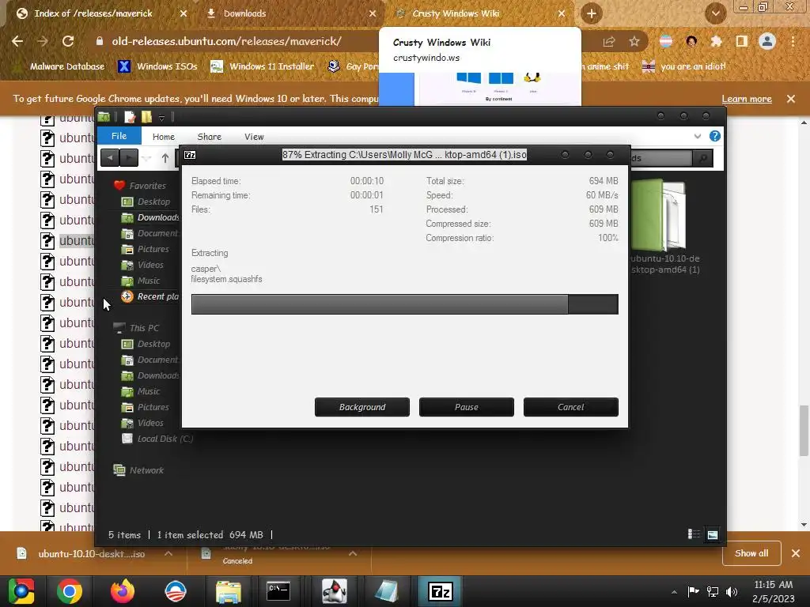Switch to the Downloads Chrome tab
Viewport: 810px width, 607px height.
pyautogui.click(x=245, y=13)
